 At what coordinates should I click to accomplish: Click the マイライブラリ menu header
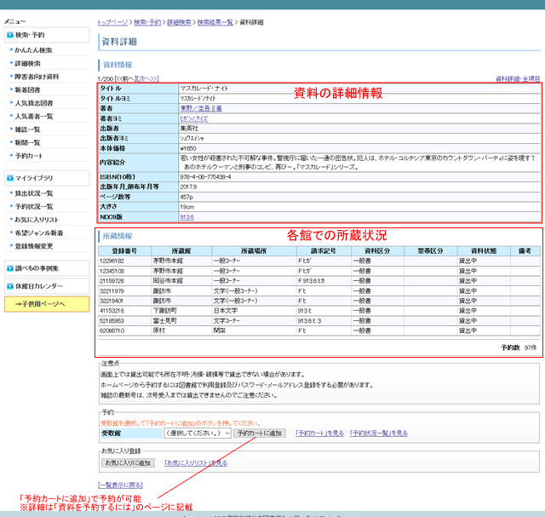47,178
